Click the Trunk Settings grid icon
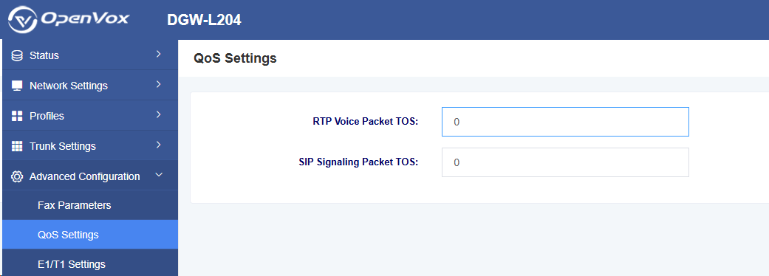Viewport: 769px width, 276px height. pos(17,146)
